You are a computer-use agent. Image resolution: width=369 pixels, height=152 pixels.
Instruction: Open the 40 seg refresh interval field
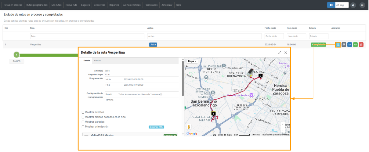tap(342, 5)
